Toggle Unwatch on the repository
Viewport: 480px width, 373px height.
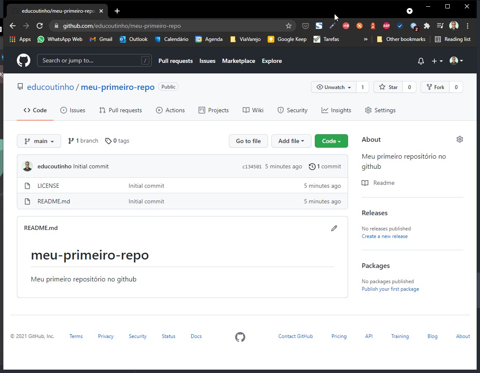333,87
